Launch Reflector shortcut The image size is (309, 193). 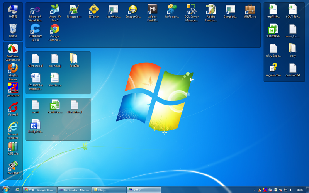(172, 12)
